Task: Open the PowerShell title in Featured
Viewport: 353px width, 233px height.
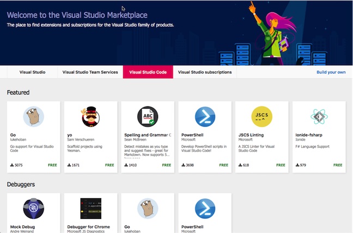Action: [x=192, y=135]
